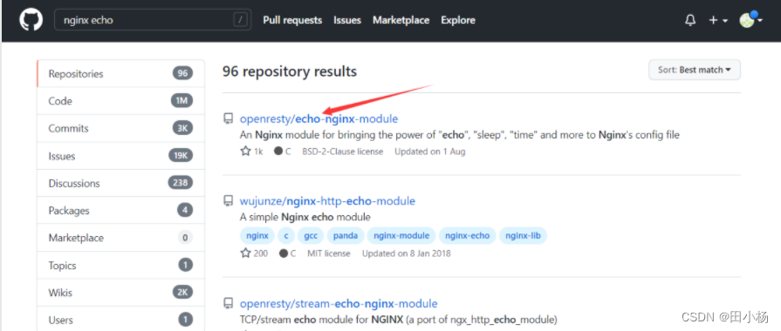This screenshot has height=331, width=781.
Task: Click the 'nginx-module' topic tag
Action: pos(401,235)
